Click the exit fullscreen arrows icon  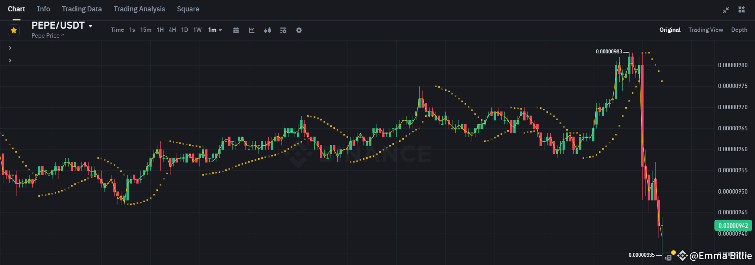725,10
